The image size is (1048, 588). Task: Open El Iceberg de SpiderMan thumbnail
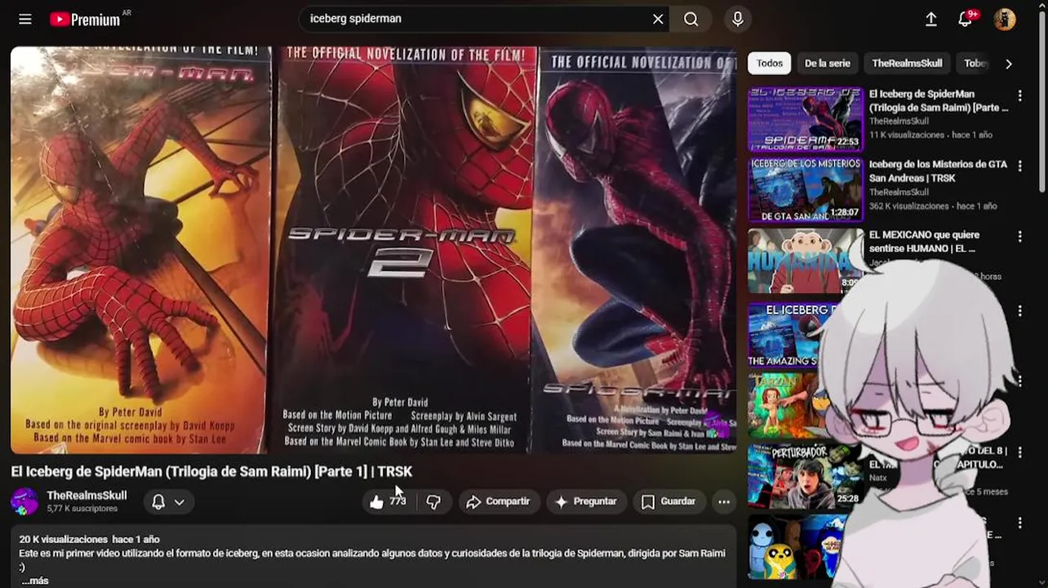806,119
